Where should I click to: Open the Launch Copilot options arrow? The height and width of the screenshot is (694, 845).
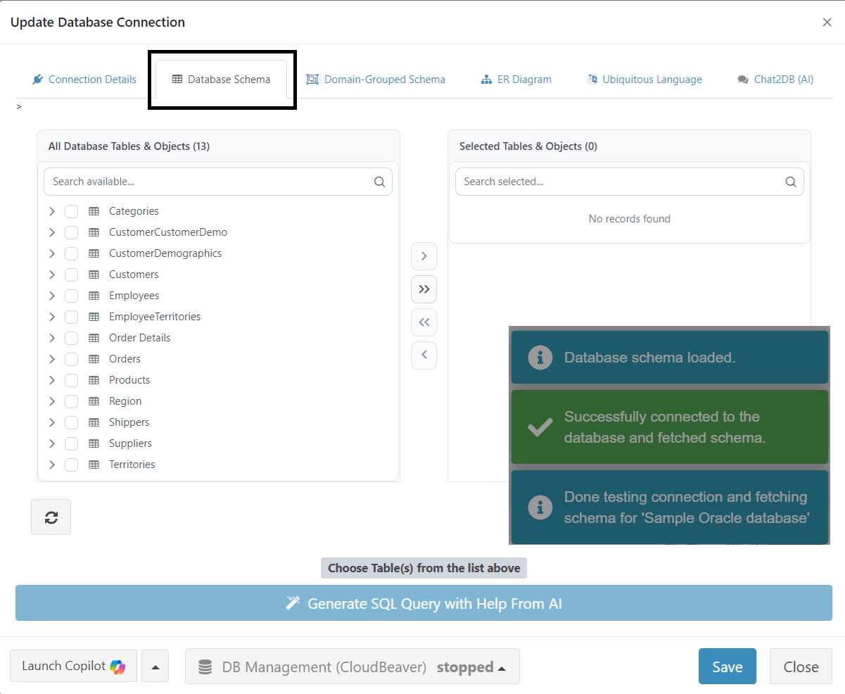click(x=155, y=666)
